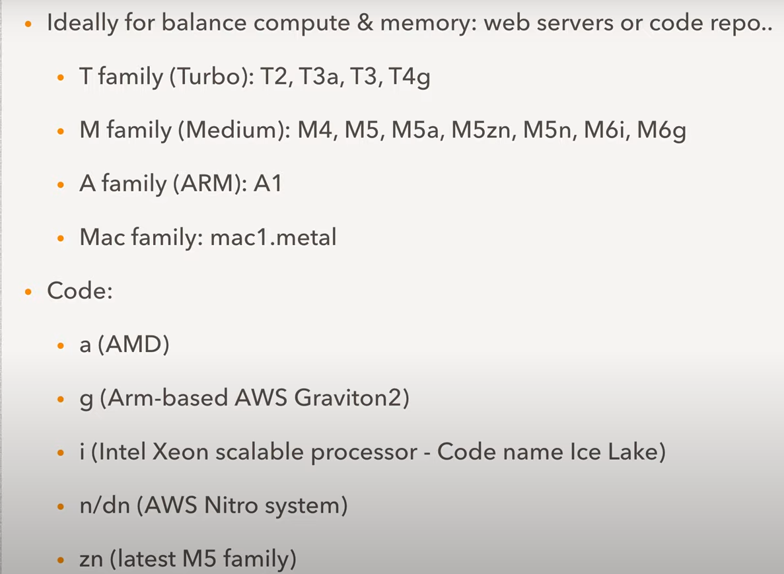Select the A1 instance text
This screenshot has height=574, width=784.
click(267, 184)
